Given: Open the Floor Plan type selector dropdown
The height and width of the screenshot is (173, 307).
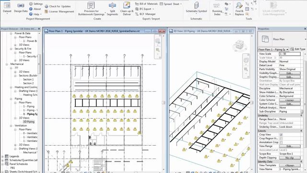Looking at the screenshot, I should tap(306, 39).
